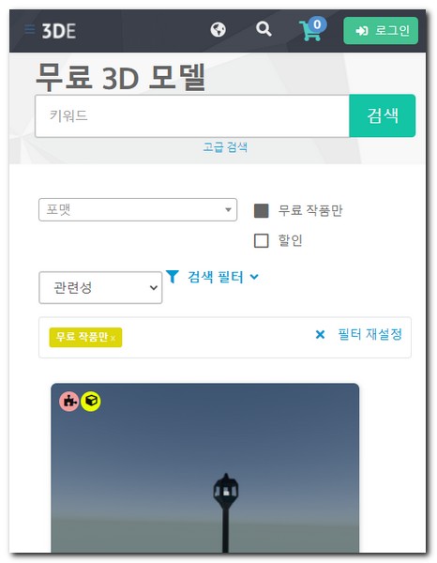
Task: Uncheck the 무료 작품만 checkbox
Action: tap(262, 210)
